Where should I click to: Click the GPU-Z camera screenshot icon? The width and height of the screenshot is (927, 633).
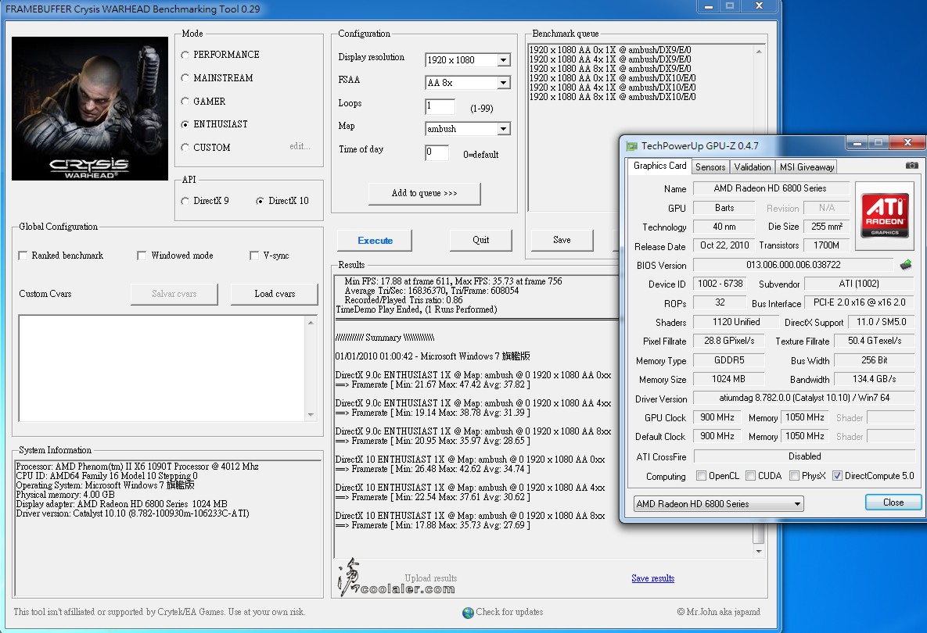click(x=911, y=166)
